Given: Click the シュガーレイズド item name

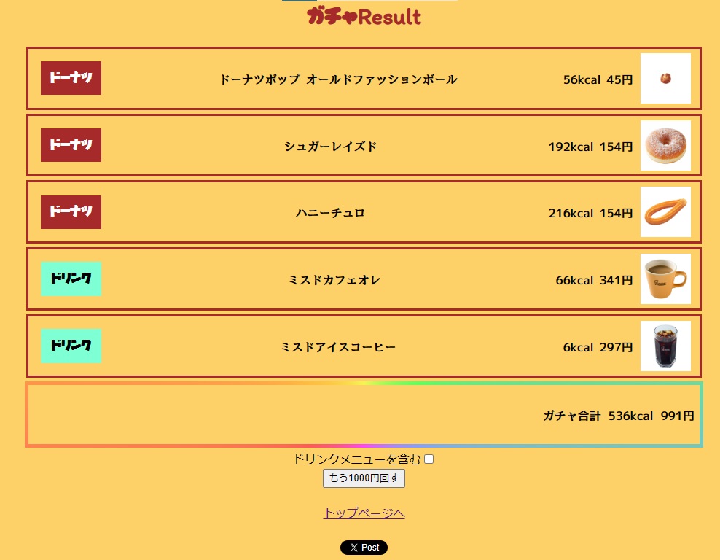Looking at the screenshot, I should click(x=331, y=147).
